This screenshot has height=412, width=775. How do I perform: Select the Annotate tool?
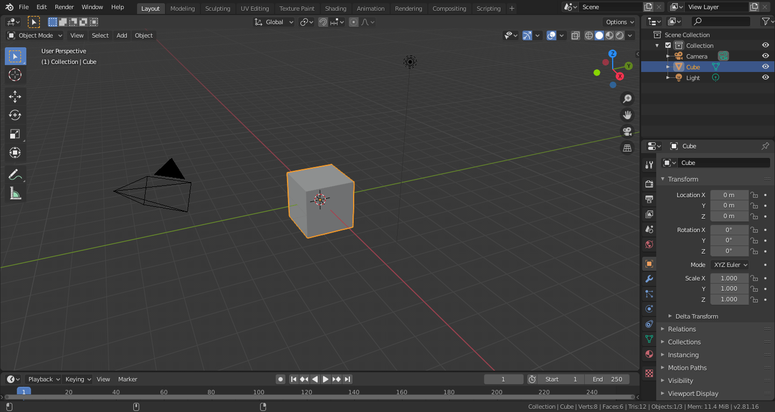[x=15, y=174]
